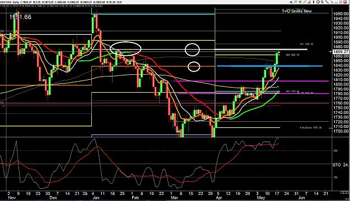This screenshot has height=201, width=350.
Task: Click the 1800.00 price axis label
Action: pos(340,84)
